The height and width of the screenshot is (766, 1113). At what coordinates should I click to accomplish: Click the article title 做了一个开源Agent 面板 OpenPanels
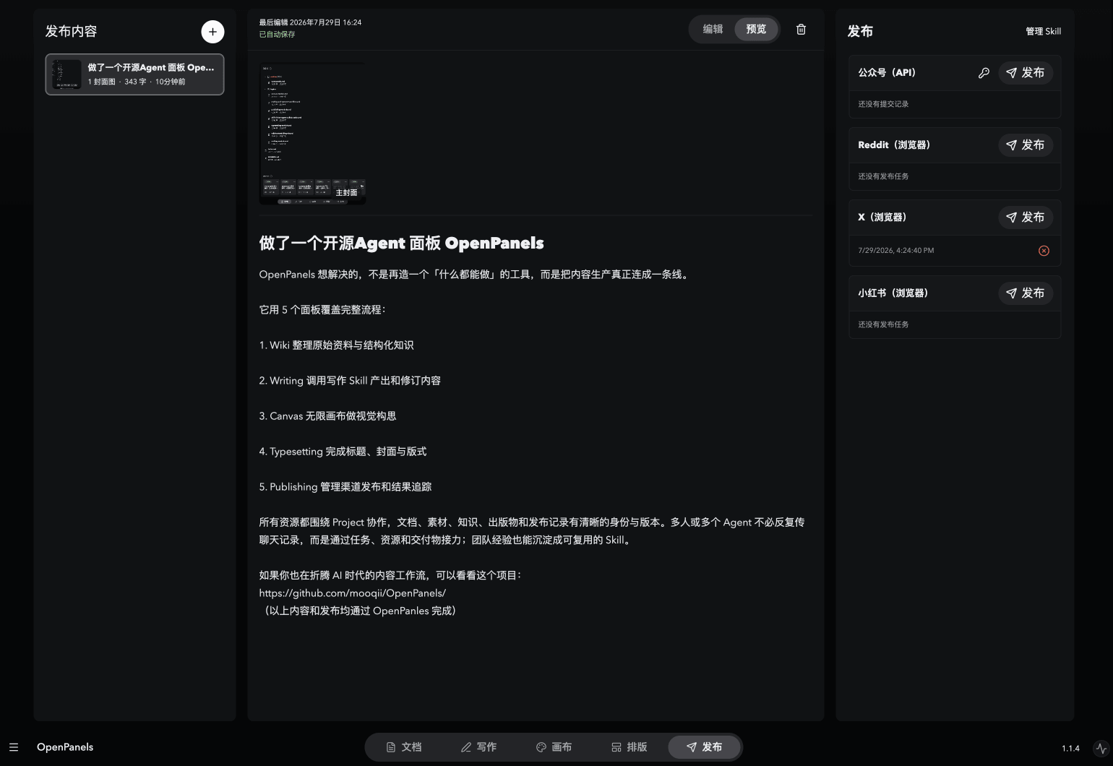pos(402,243)
